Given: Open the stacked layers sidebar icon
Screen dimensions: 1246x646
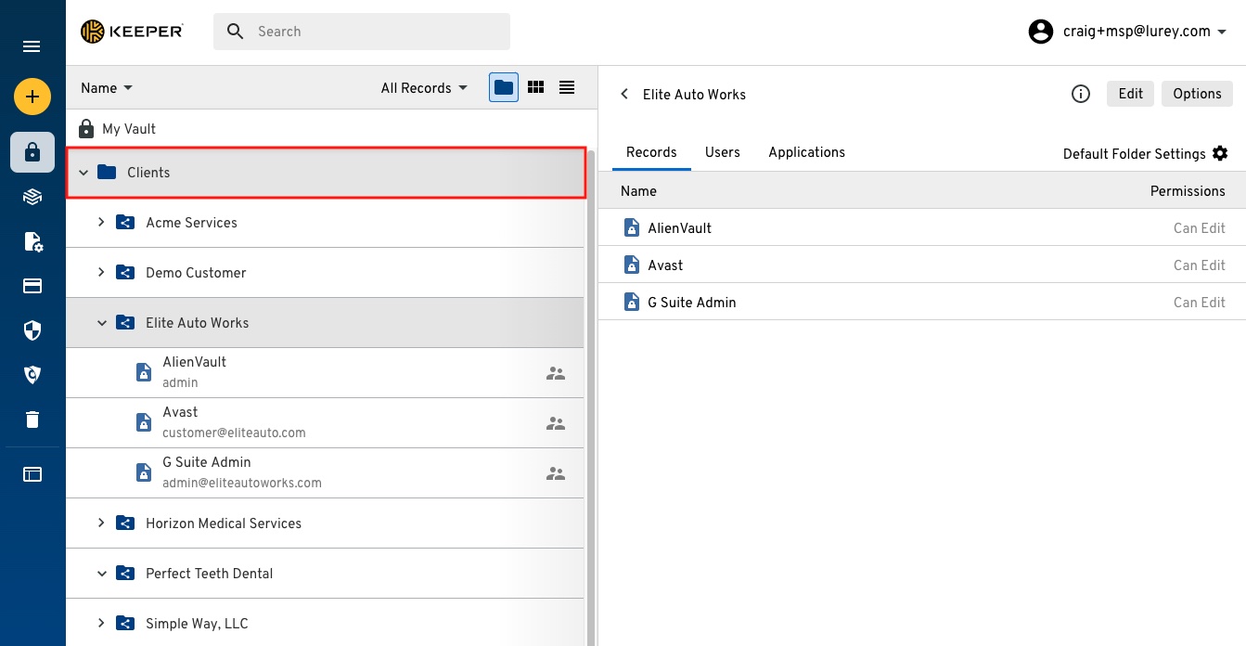Looking at the screenshot, I should coord(32,197).
